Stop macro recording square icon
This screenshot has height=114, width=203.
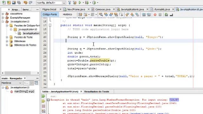160,15
